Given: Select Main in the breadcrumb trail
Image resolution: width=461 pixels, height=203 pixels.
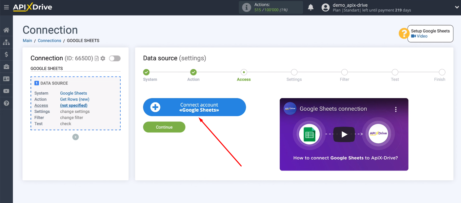Looking at the screenshot, I should click(27, 40).
